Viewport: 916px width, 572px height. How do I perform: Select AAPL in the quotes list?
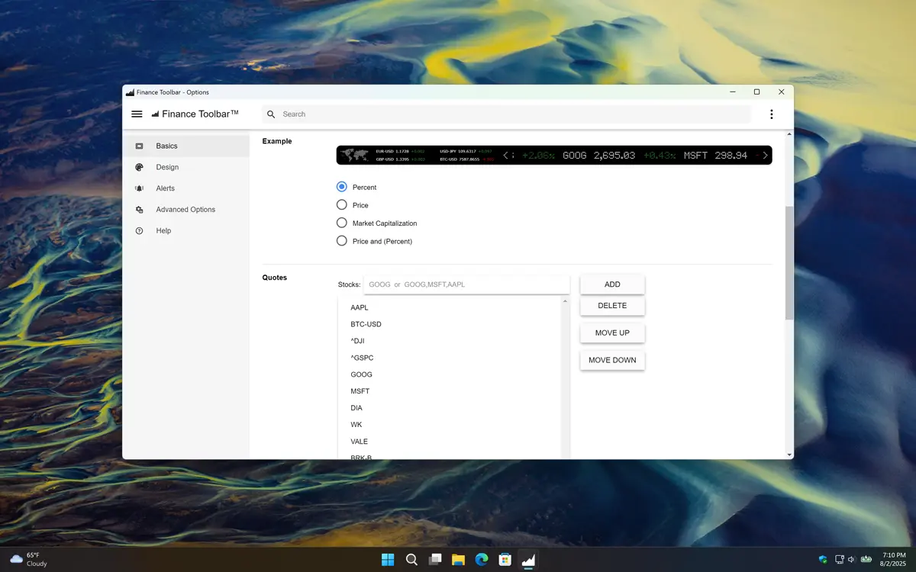[450, 307]
